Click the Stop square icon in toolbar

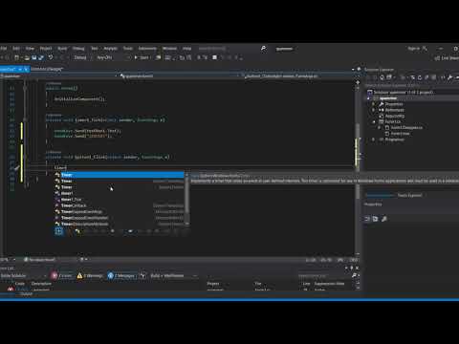tap(214, 57)
